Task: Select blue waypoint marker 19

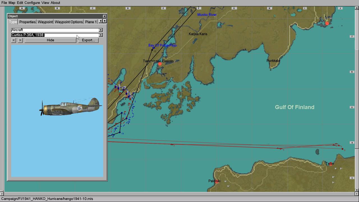Action: (x=120, y=132)
